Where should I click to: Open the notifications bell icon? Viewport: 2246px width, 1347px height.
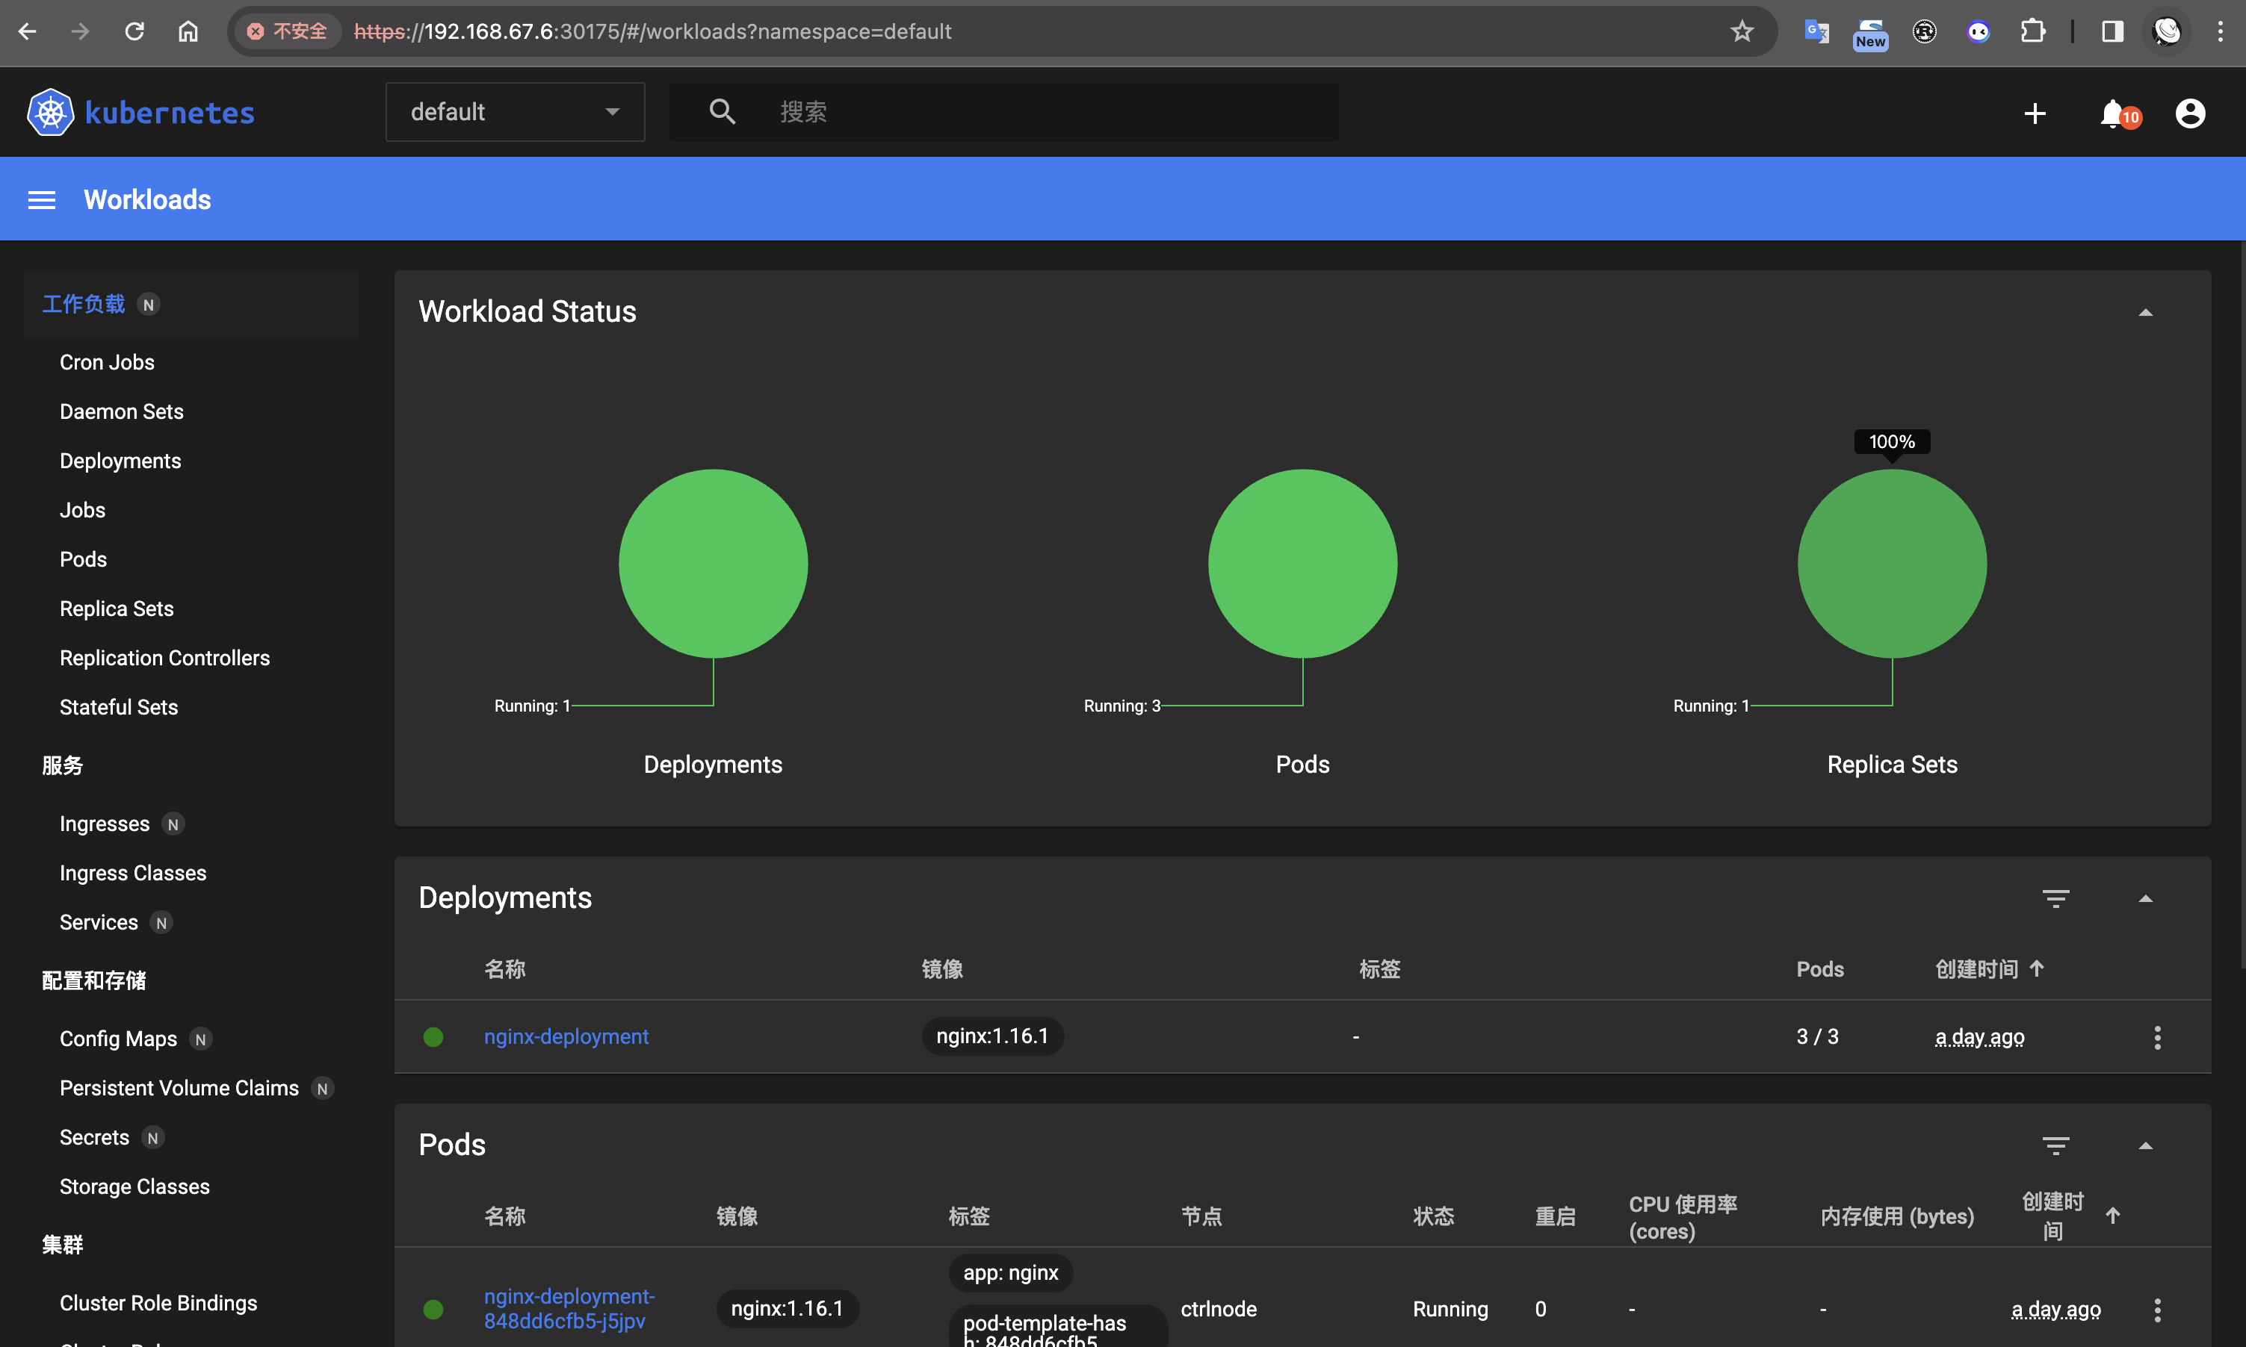[x=2112, y=113]
